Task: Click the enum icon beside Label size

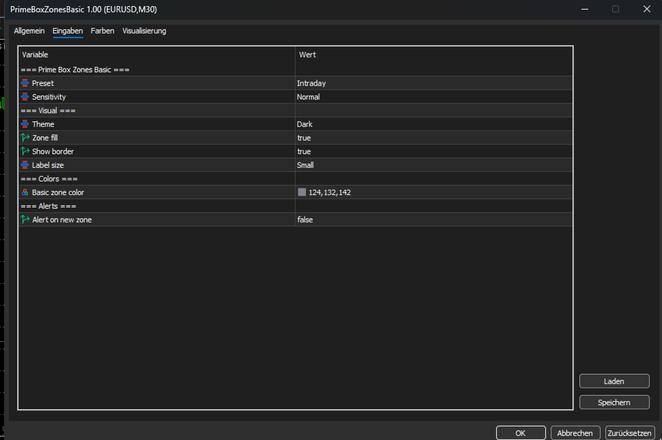Action: coord(25,165)
